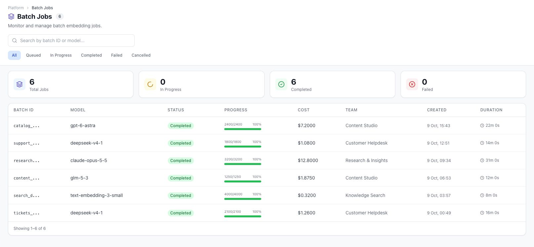Click Completed badge for text-embedding-3-small
Image resolution: width=534 pixels, height=247 pixels.
point(181,196)
